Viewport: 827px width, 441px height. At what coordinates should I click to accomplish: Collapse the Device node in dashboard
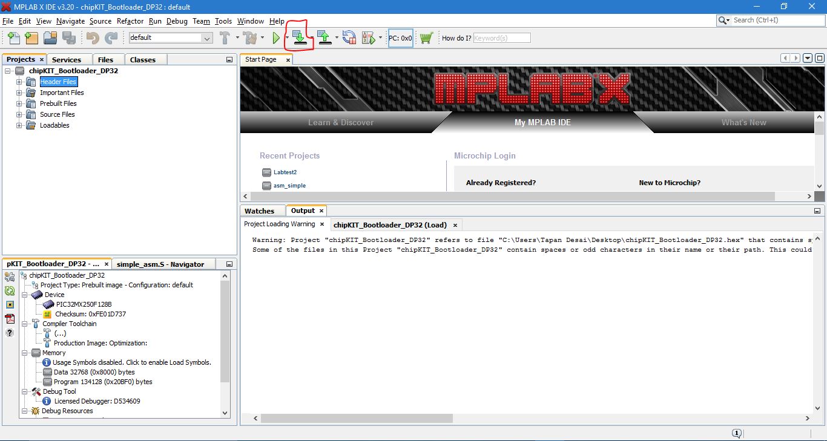coord(24,295)
